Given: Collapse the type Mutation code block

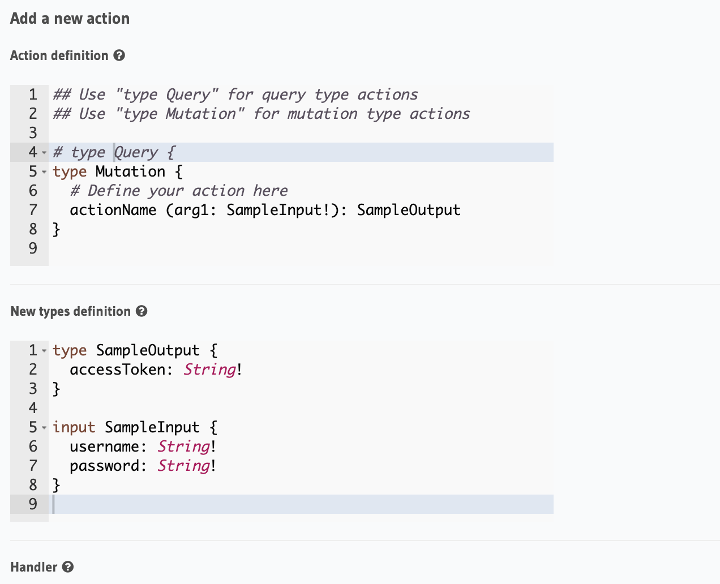Looking at the screenshot, I should pos(45,172).
